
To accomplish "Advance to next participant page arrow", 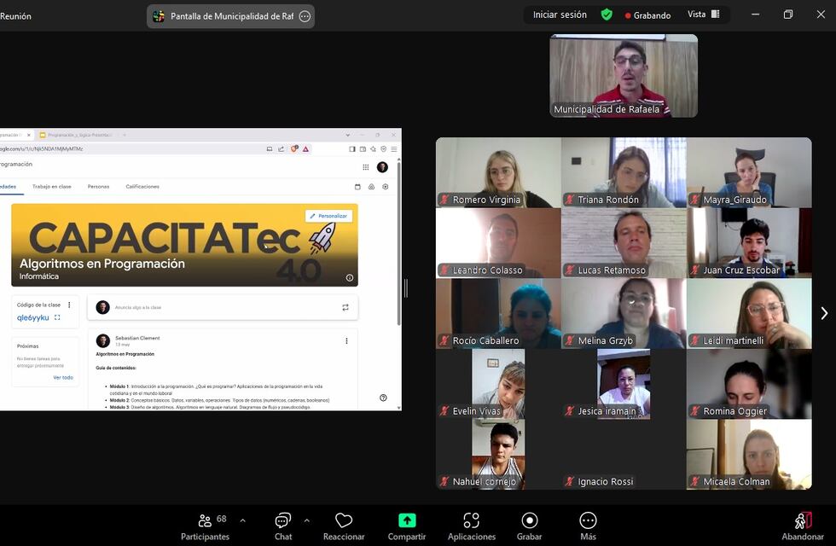I will click(x=822, y=312).
